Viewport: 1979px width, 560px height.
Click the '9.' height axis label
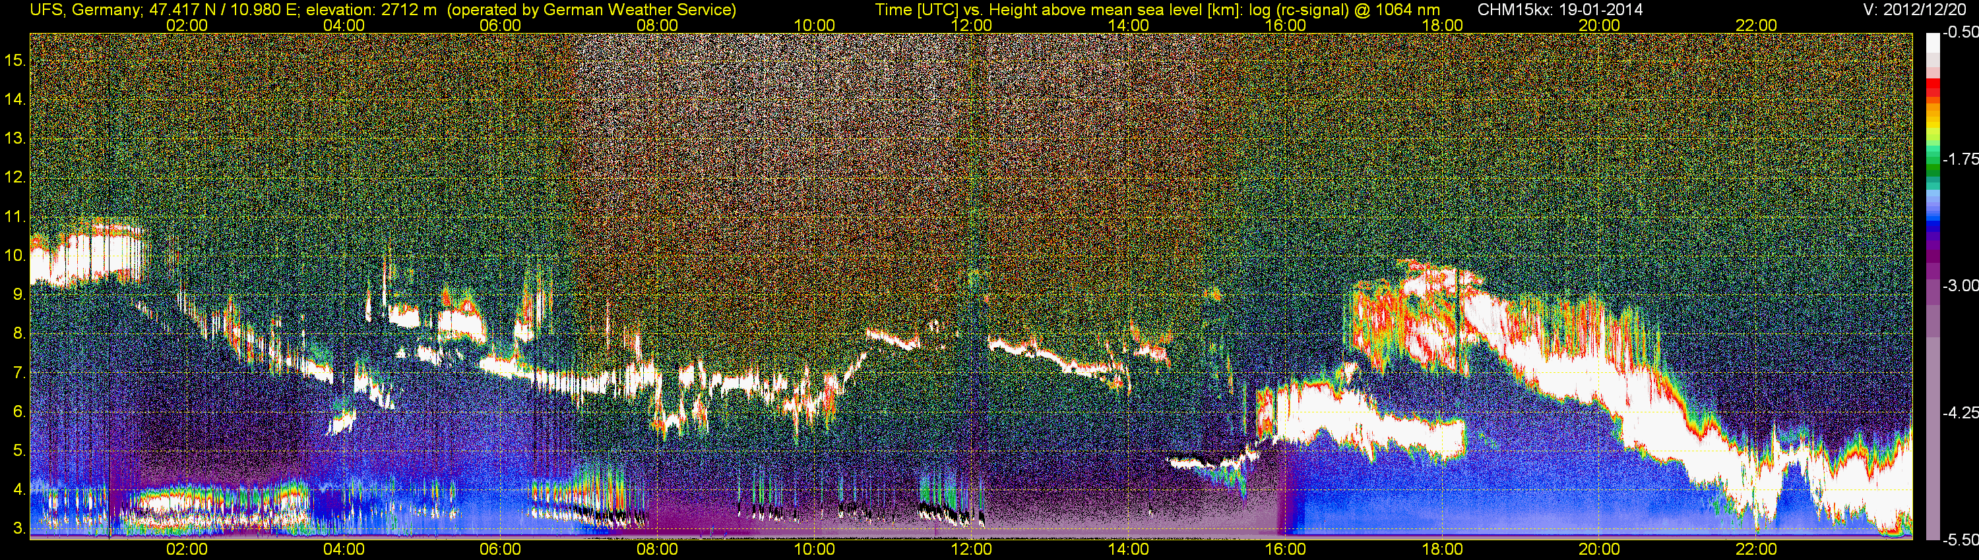tap(19, 294)
